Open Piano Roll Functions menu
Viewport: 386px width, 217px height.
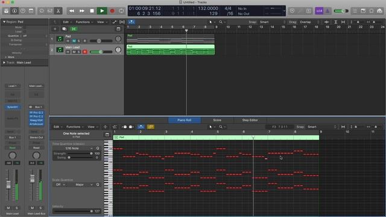point(75,127)
